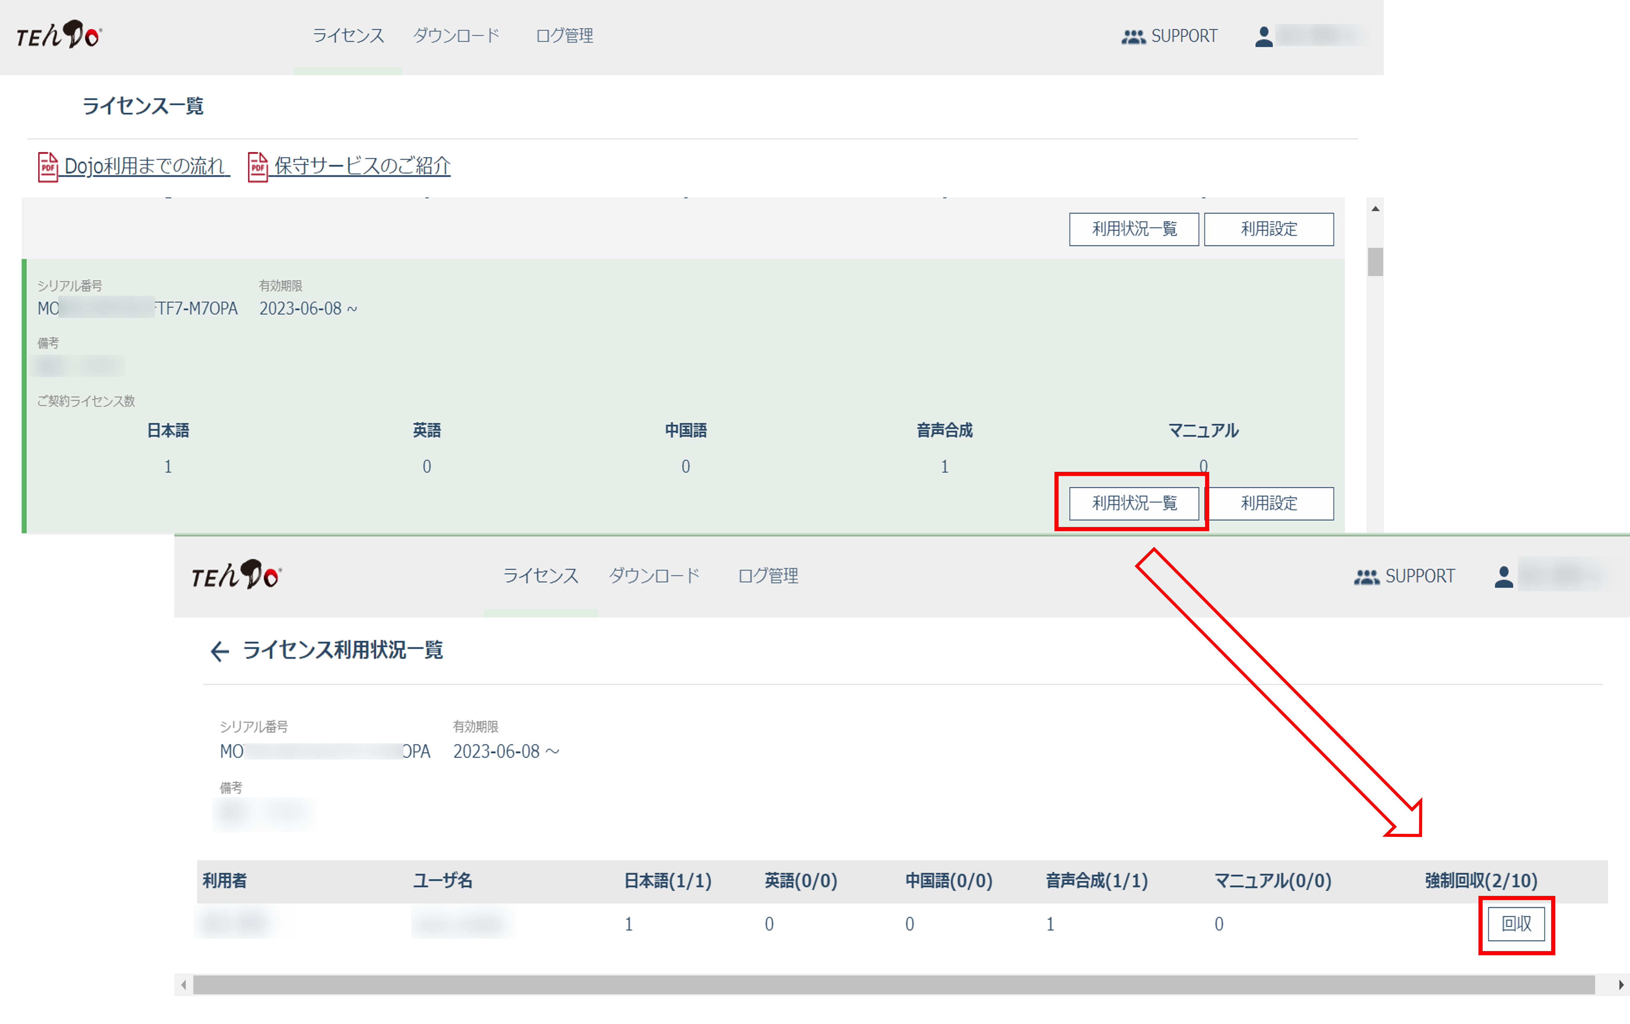Image resolution: width=1630 pixels, height=1024 pixels.
Task: Click 利用設定 button in the green license card
Action: click(x=1269, y=503)
